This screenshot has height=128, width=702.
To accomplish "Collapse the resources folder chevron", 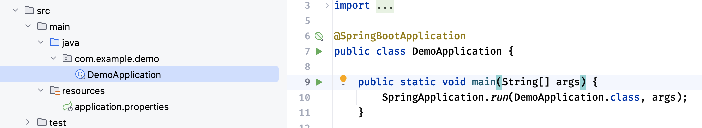I will click(x=41, y=90).
